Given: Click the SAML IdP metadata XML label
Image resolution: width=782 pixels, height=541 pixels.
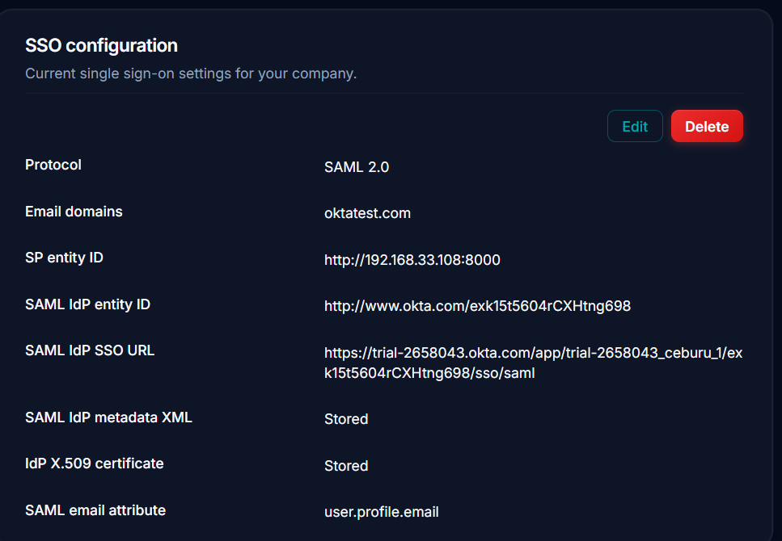Looking at the screenshot, I should pos(108,417).
